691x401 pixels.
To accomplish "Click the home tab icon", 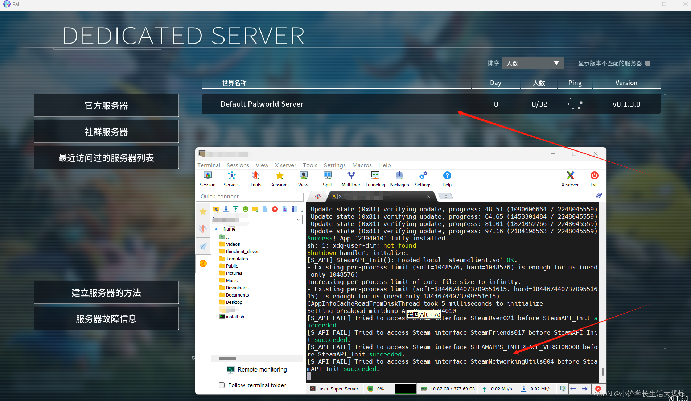I will 318,197.
